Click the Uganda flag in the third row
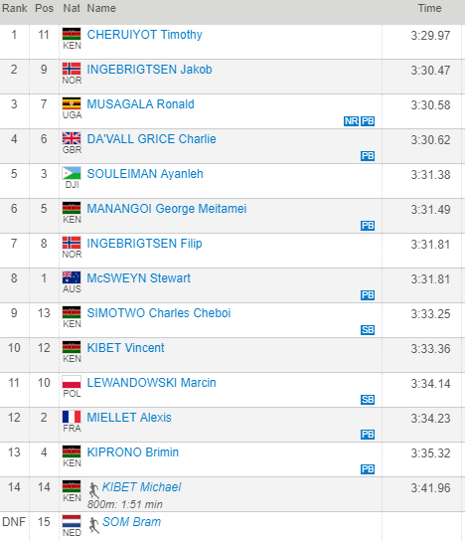This screenshot has height=542, width=465. (72, 103)
